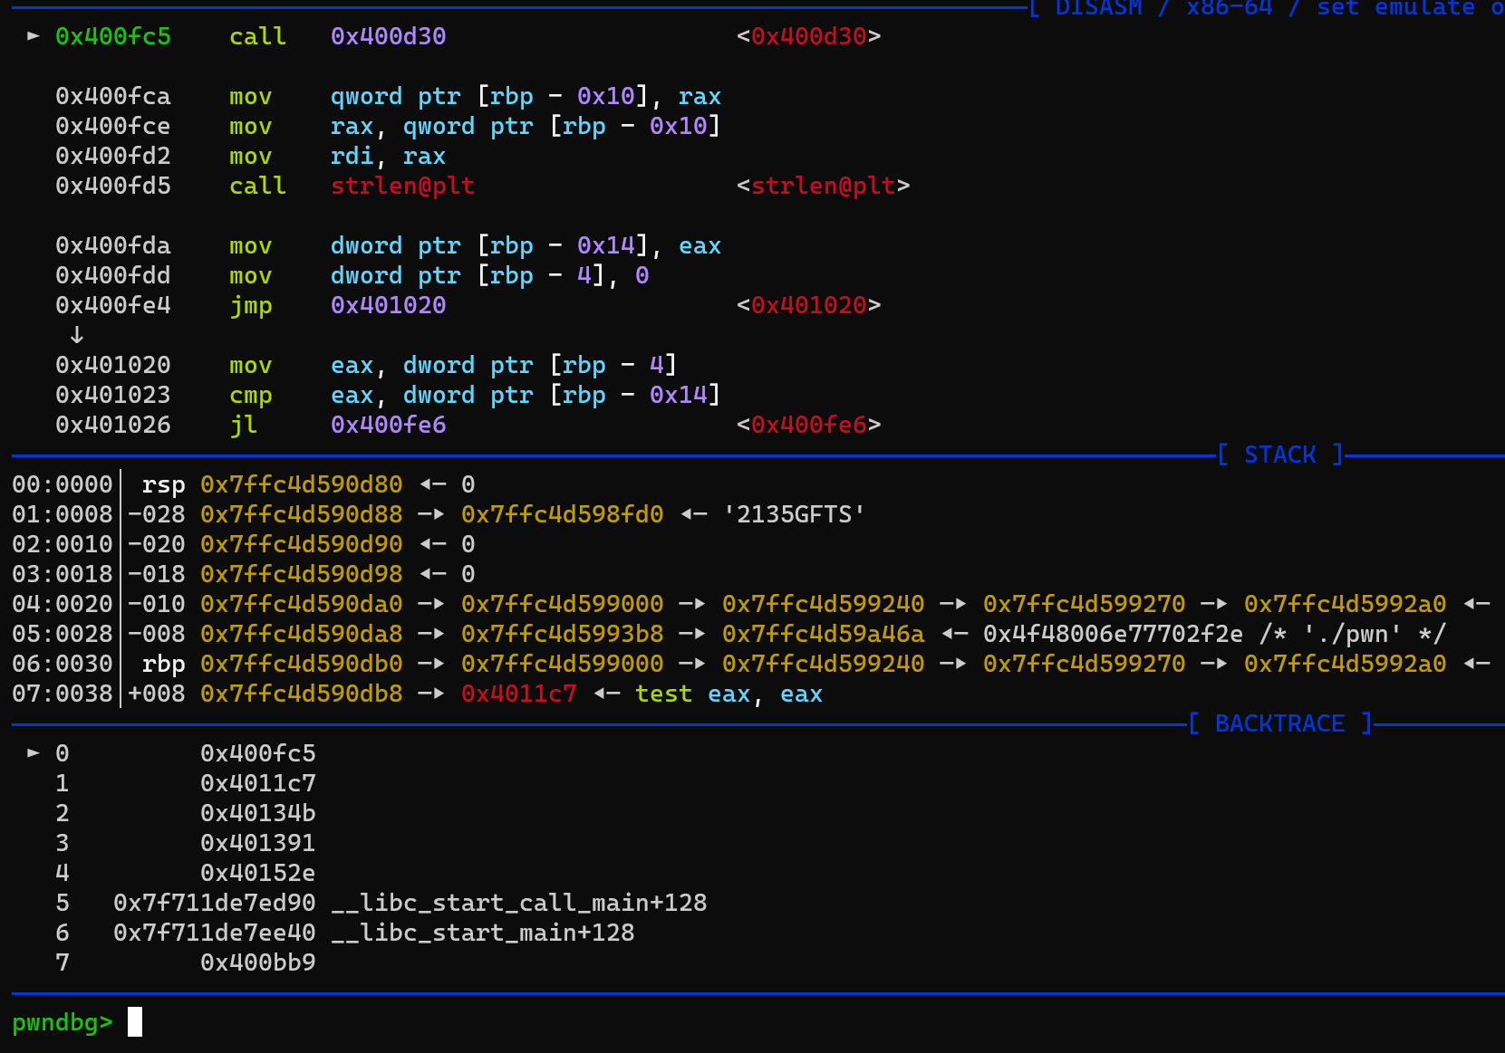
Task: Click stack offset label 07:0038
Action: click(63, 694)
